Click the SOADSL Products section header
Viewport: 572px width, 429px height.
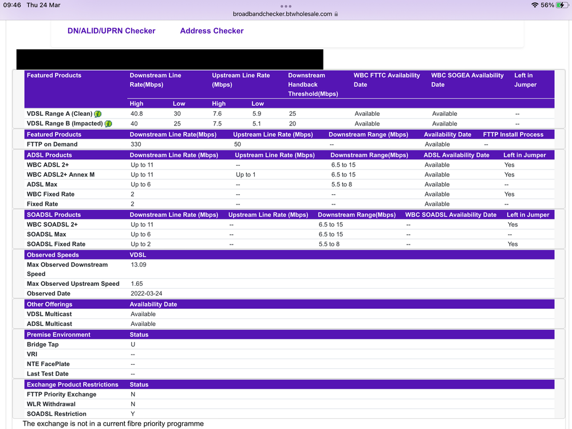54,215
